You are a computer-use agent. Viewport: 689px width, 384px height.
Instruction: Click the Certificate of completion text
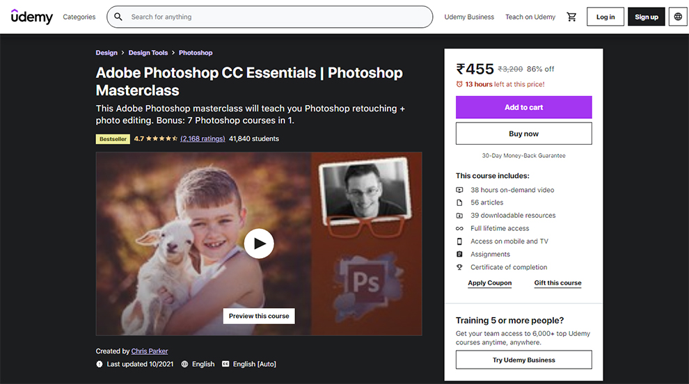click(x=509, y=267)
